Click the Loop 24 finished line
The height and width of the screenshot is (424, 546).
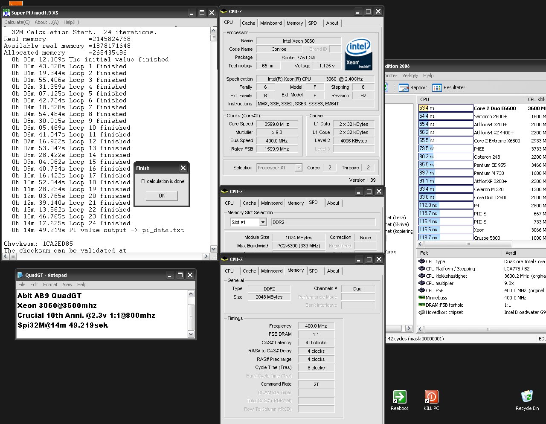click(71, 223)
